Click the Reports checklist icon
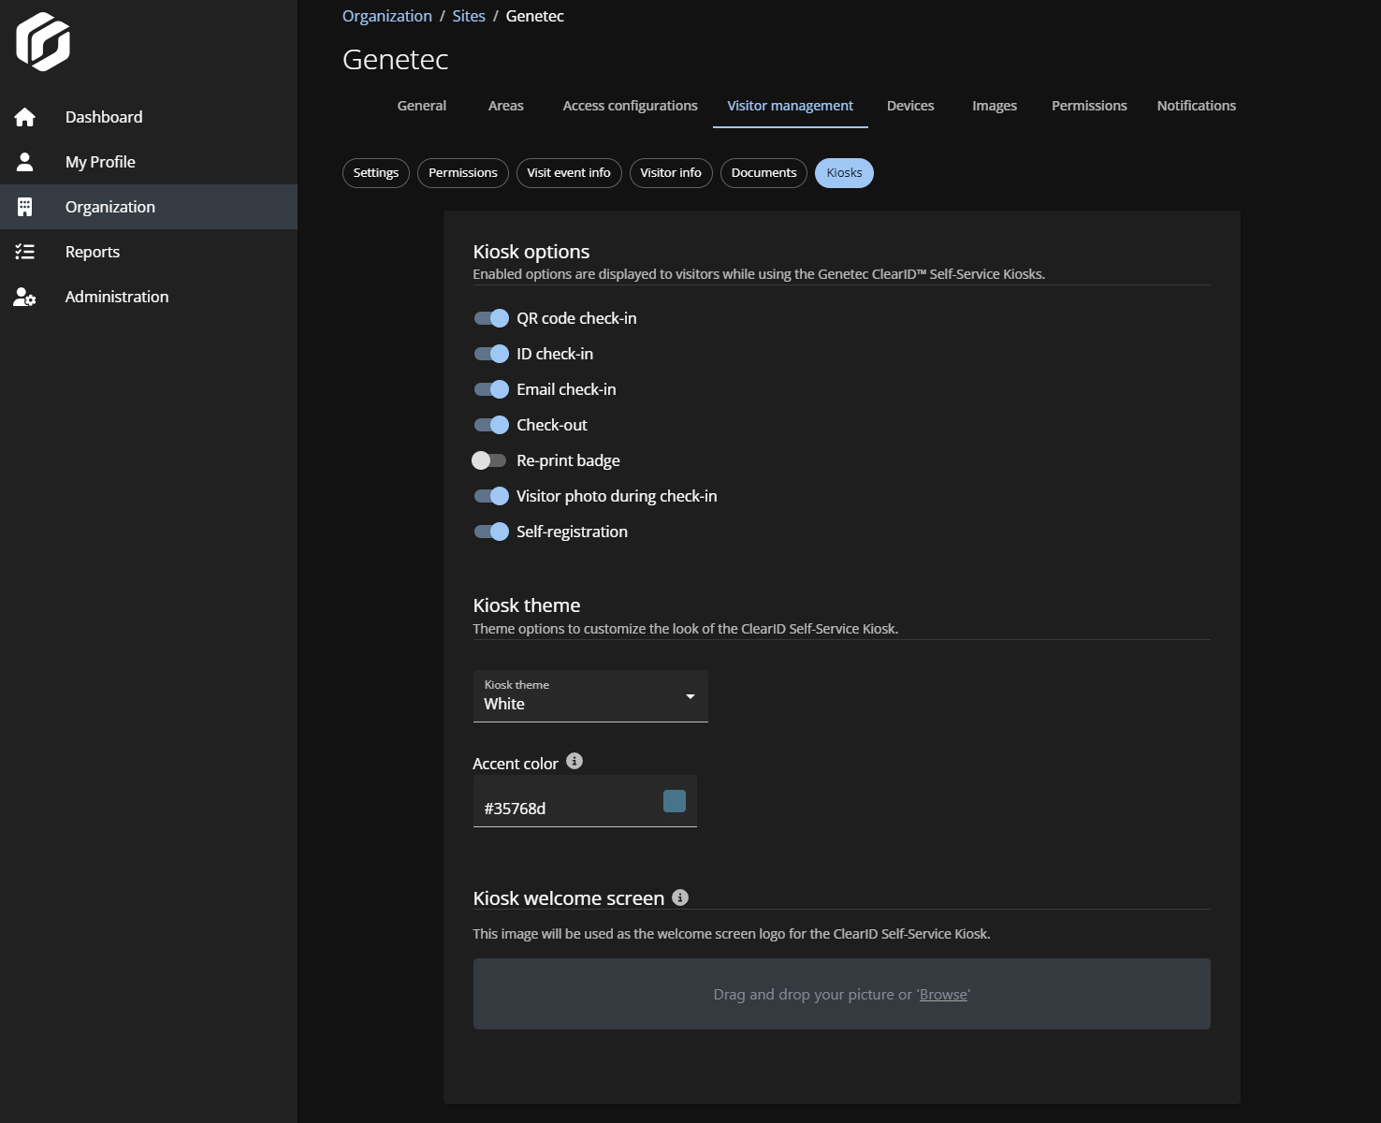 coord(25,252)
